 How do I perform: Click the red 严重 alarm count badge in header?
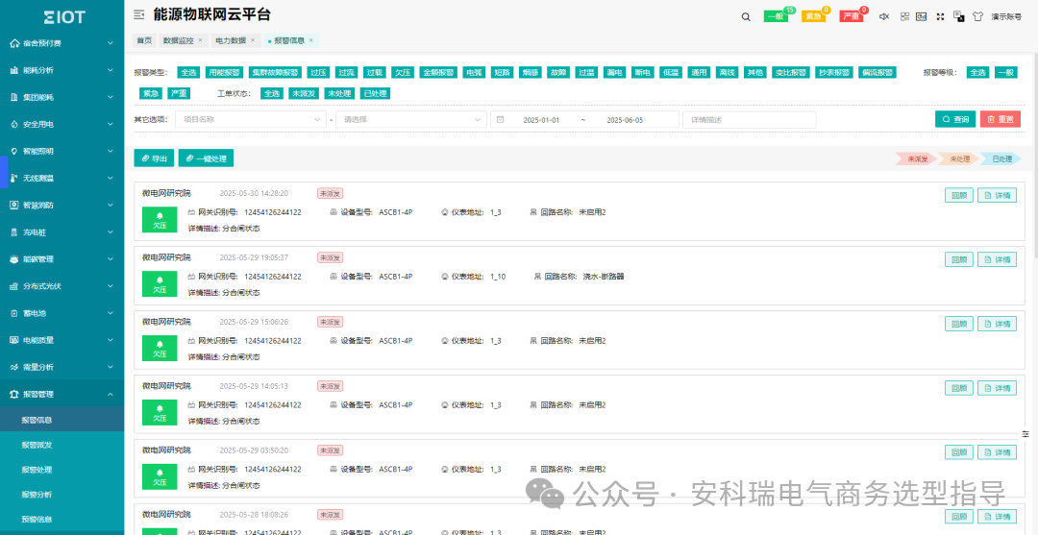[852, 16]
